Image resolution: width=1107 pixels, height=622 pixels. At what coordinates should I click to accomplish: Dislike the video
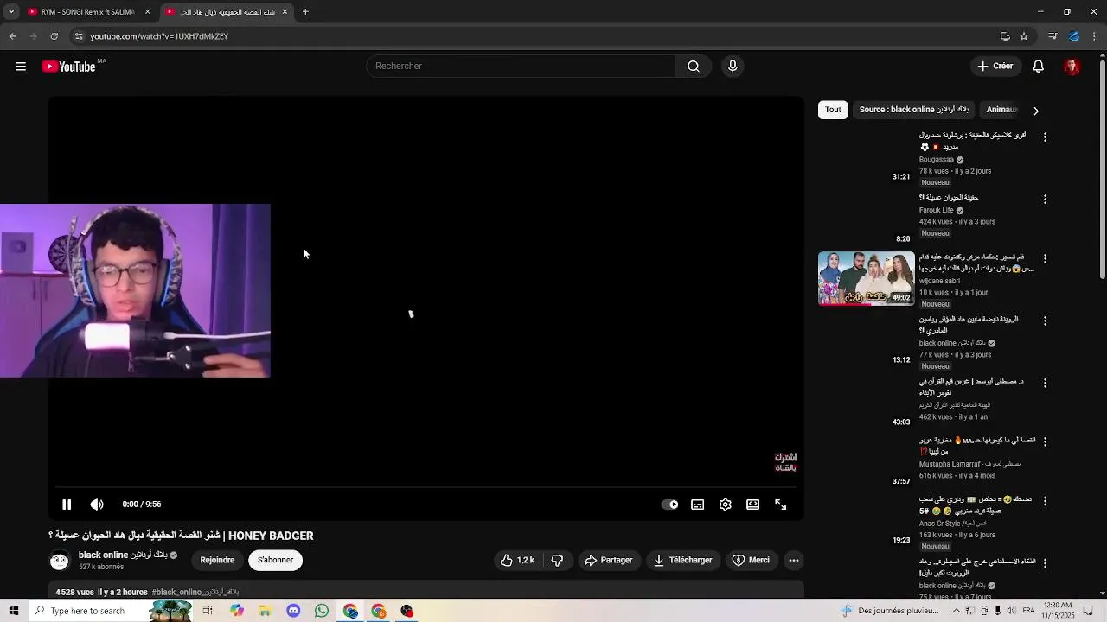(x=558, y=561)
